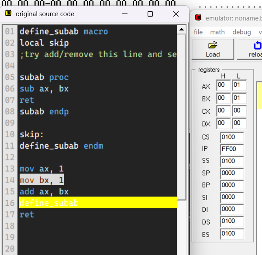This screenshot has width=262, height=255.
Task: Click source line 'define_subab macro'
Action: pos(64,31)
